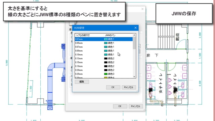The height and width of the screenshot is (121, 215).
Task: Select the 0.20mm row
Action: (104, 70)
